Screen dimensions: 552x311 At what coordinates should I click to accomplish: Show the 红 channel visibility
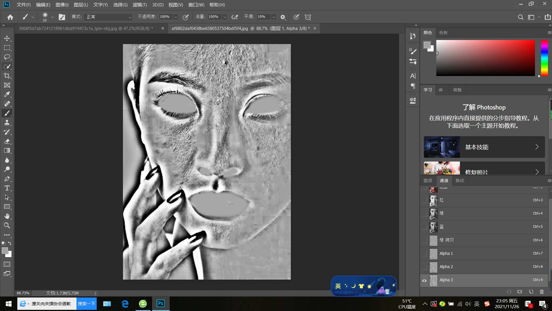424,200
